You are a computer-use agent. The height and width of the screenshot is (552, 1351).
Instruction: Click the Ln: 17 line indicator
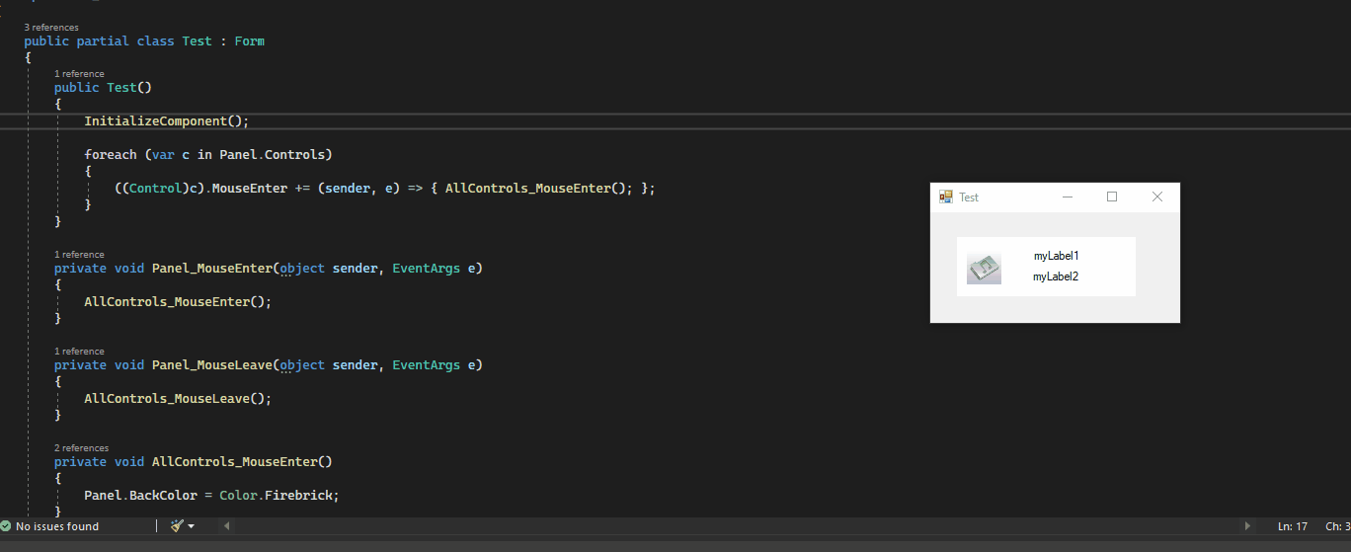click(x=1292, y=526)
